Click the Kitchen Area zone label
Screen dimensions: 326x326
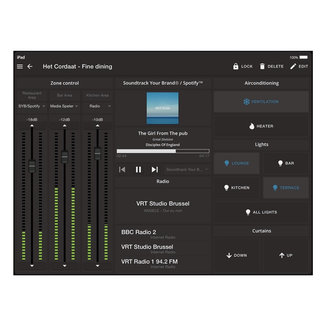(x=97, y=95)
